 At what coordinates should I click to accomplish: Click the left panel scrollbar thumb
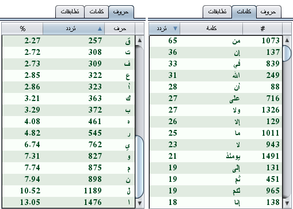pyautogui.click(x=139, y=167)
